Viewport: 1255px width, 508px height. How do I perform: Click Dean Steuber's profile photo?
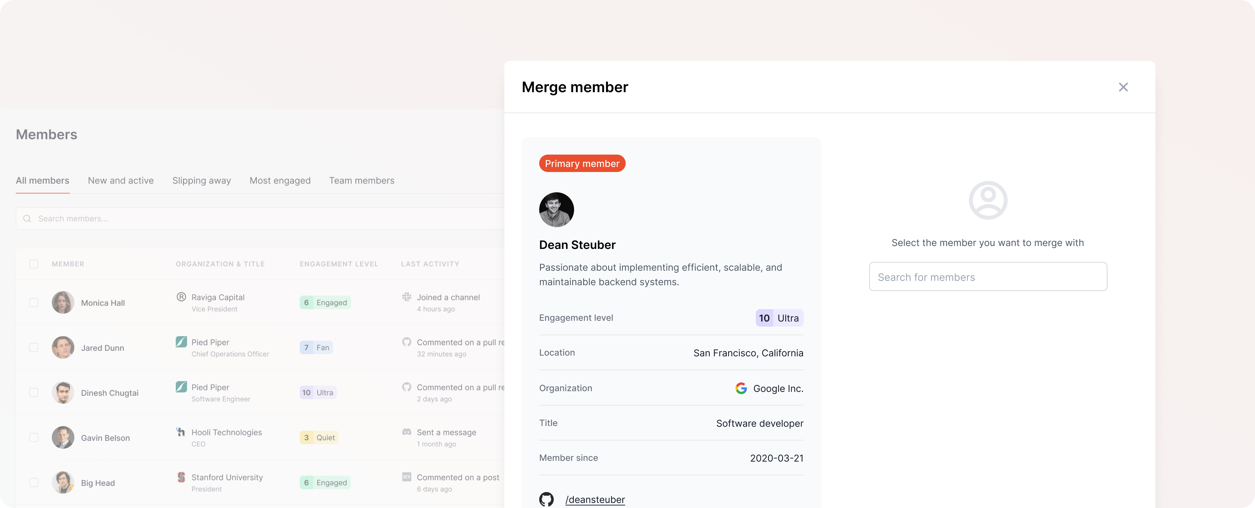[556, 210]
